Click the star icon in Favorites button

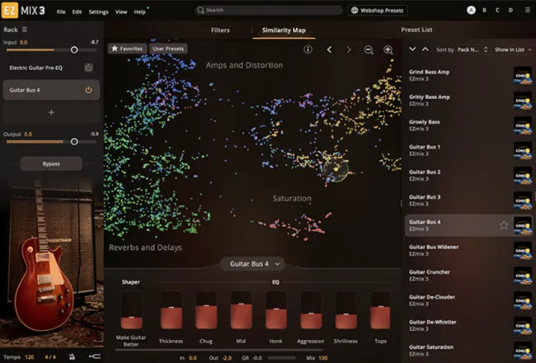[x=115, y=49]
